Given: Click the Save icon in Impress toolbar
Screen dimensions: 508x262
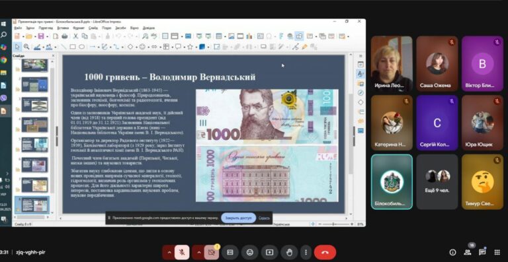Looking at the screenshot, I should 41,36.
